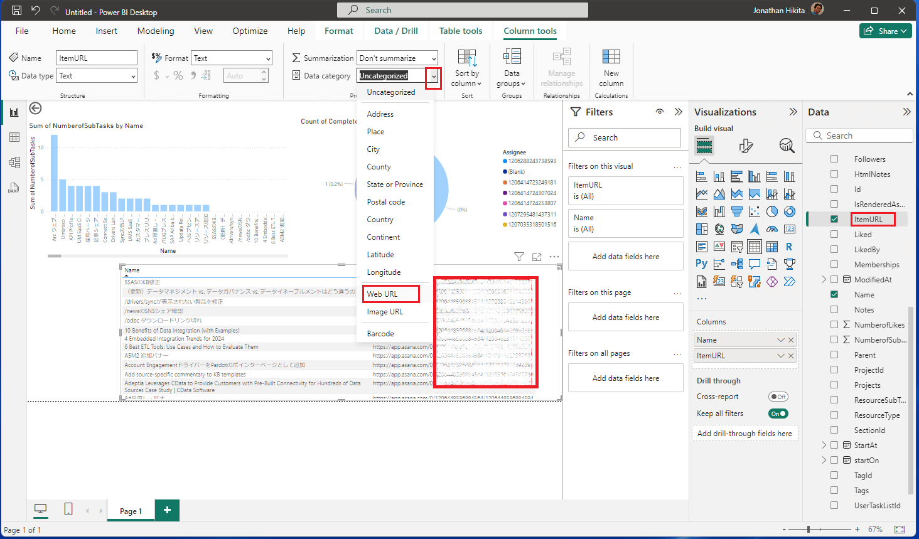Open the Modeling ribbon tab
Screen dimensions: 919x539
(x=156, y=31)
